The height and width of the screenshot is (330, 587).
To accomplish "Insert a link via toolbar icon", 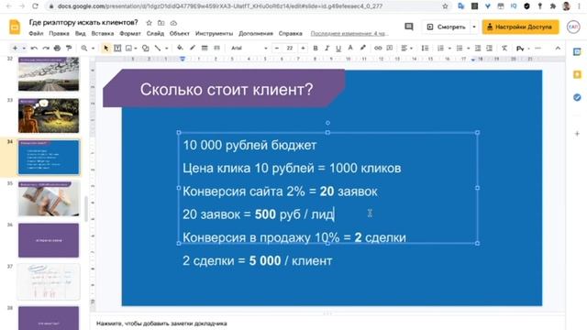I will point(378,49).
